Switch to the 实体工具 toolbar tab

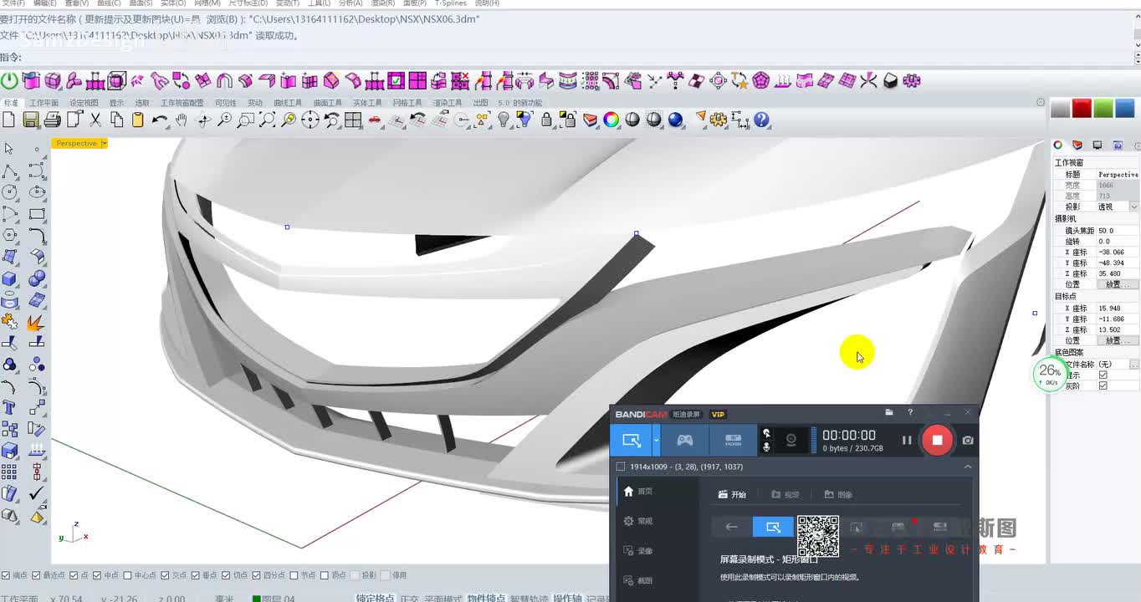tap(367, 103)
